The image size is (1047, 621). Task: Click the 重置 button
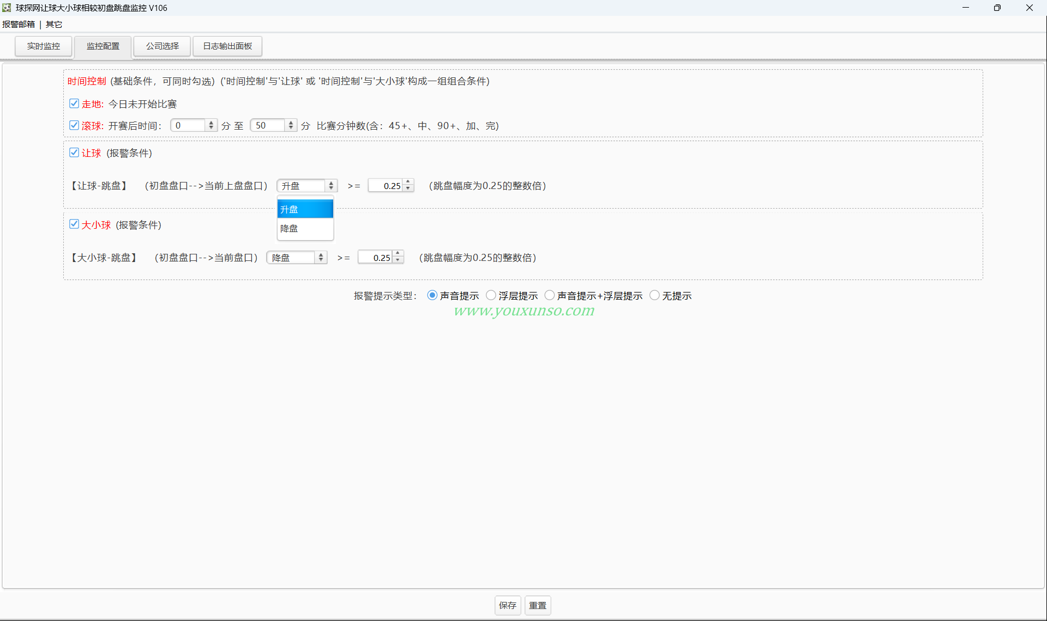tap(538, 605)
